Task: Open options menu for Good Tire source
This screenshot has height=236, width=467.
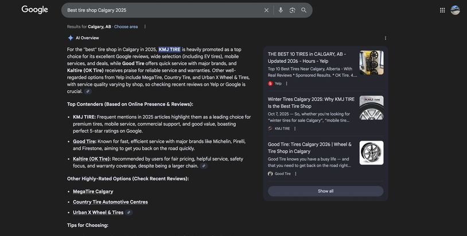Action: tap(296, 174)
